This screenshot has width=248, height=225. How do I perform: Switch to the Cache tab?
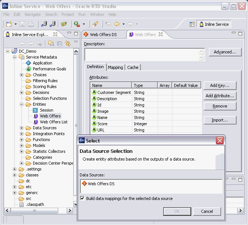click(133, 67)
